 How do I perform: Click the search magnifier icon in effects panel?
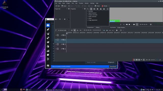(88, 9)
